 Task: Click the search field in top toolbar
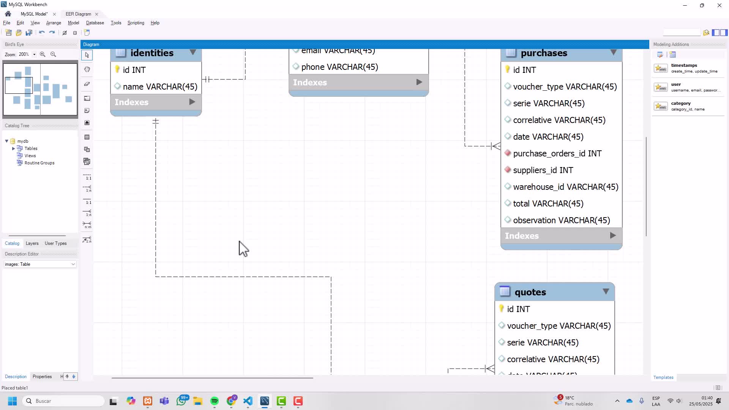point(682,33)
